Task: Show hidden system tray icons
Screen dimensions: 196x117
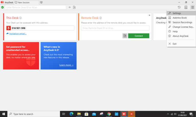Action: click(168, 114)
